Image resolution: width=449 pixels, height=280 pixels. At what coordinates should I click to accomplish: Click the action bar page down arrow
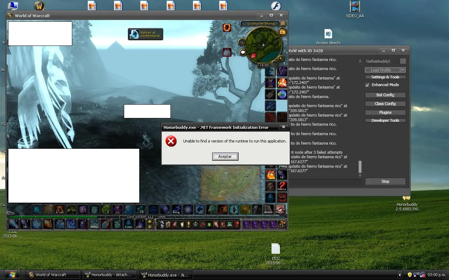point(149,227)
